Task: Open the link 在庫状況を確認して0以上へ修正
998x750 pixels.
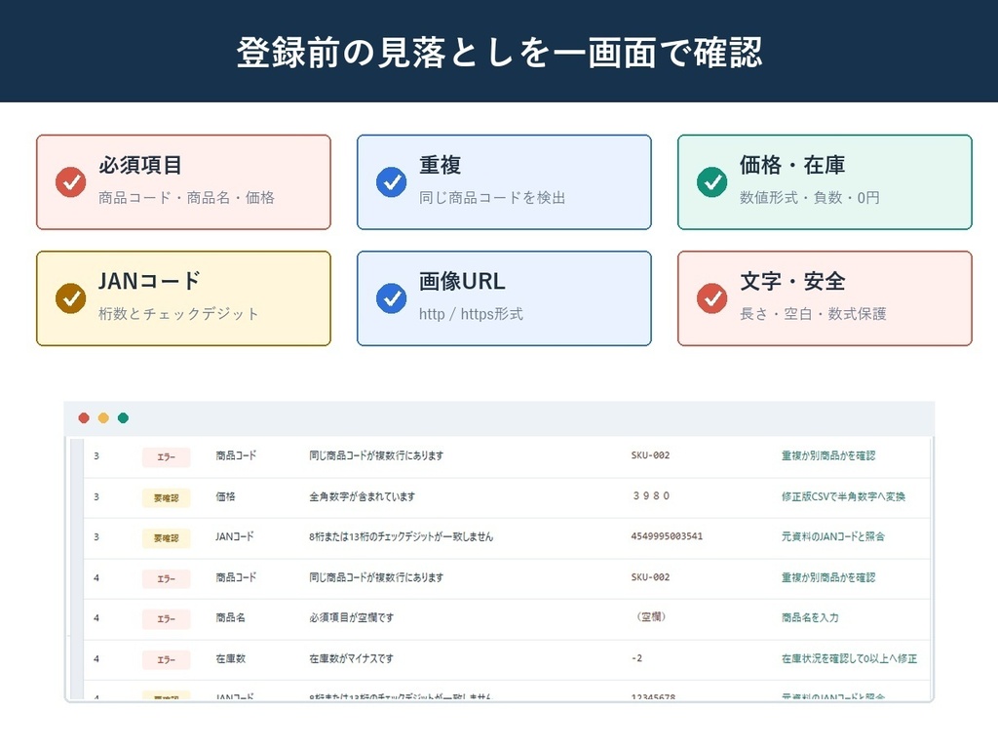Action: click(x=849, y=659)
